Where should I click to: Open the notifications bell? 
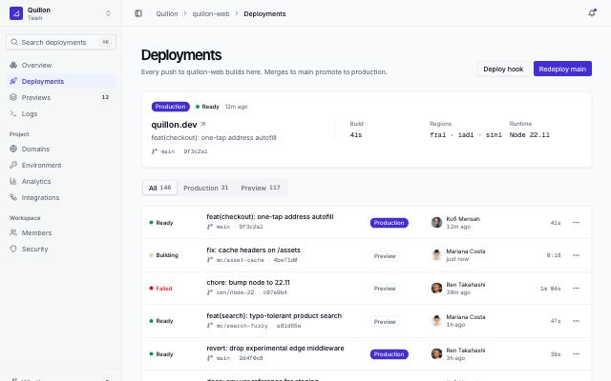592,13
